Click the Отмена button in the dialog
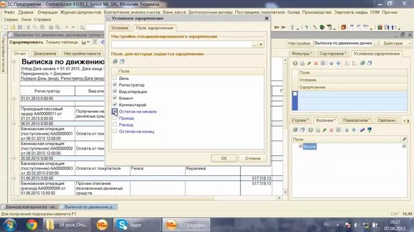This screenshot has width=414, height=232. (252, 158)
